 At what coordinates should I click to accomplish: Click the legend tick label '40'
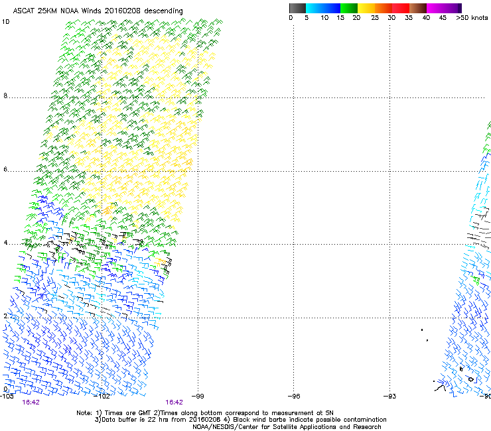[x=426, y=18]
